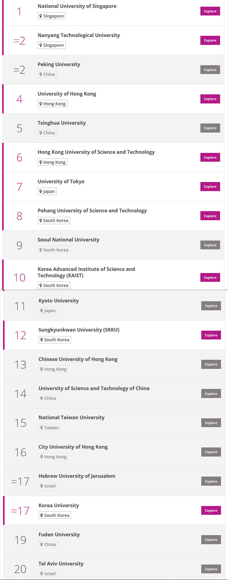This screenshot has width=228, height=580.
Task: Click the Japan location tag under University of Tokyo
Action: 47,191
